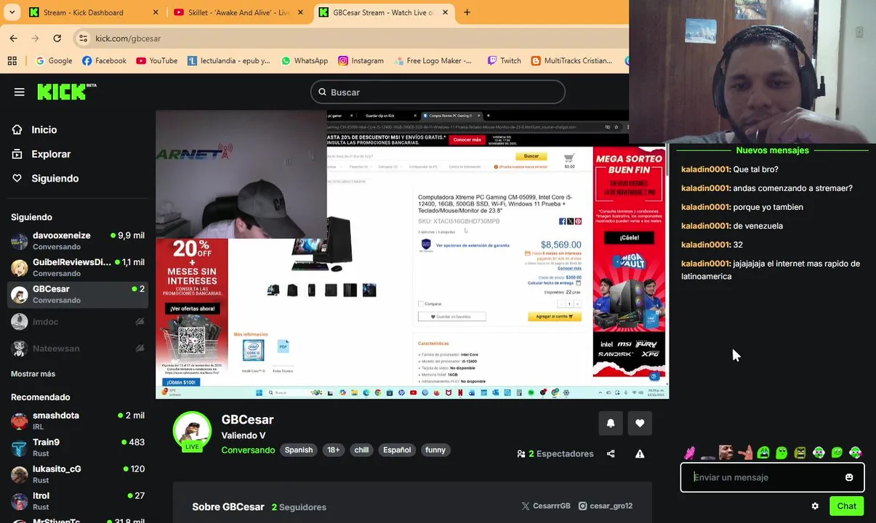Open the lectulandia bookmark

pyautogui.click(x=228, y=61)
